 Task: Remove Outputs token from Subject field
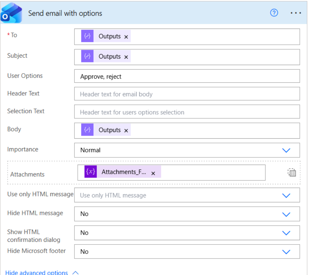click(126, 57)
